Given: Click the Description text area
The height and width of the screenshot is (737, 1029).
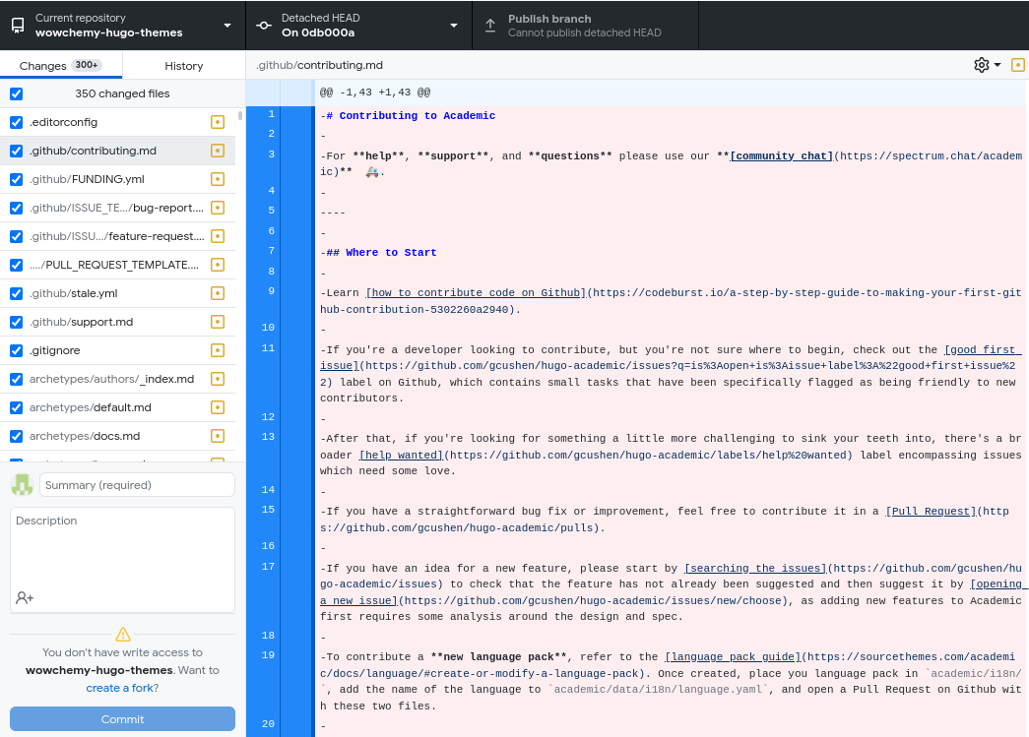Looking at the screenshot, I should [x=123, y=560].
